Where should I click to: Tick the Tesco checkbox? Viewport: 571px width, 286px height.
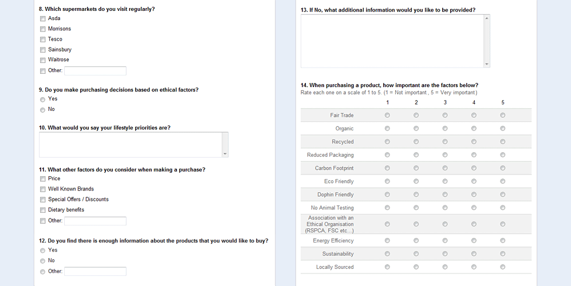click(x=42, y=39)
